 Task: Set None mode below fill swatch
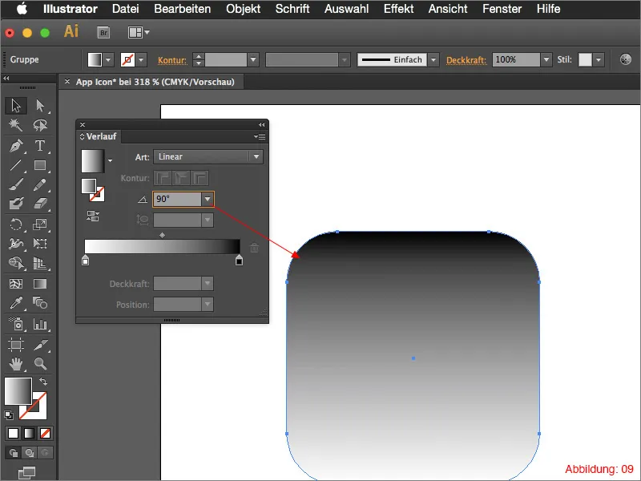point(45,433)
